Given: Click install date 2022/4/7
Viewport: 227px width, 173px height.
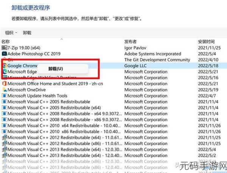Looking at the screenshot, I should pos(207,96).
